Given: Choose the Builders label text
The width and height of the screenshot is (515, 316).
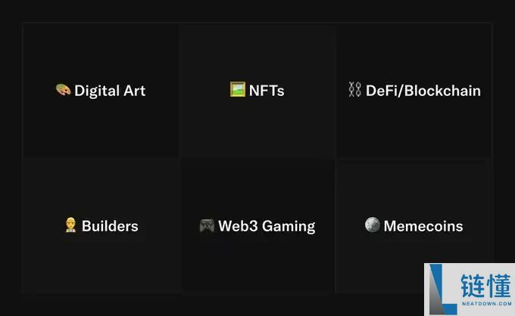Looking at the screenshot, I should coord(110,226).
